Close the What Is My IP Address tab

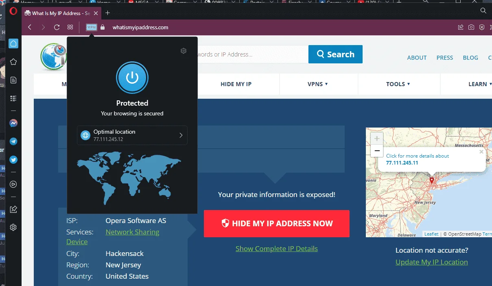pyautogui.click(x=96, y=13)
